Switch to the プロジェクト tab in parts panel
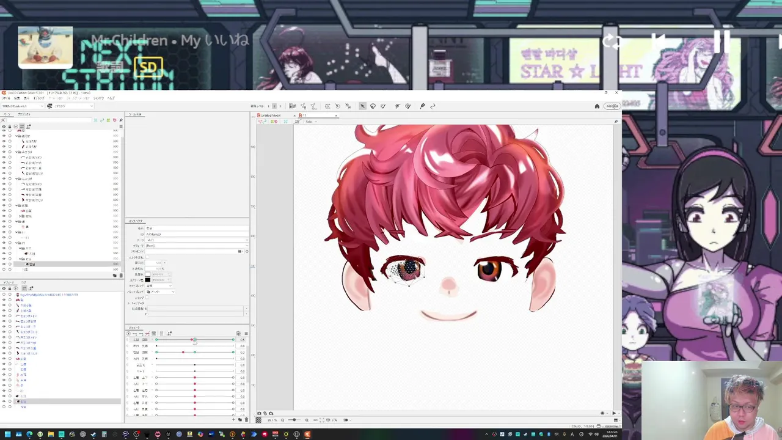Screen dimensions: 782x440 24,114
